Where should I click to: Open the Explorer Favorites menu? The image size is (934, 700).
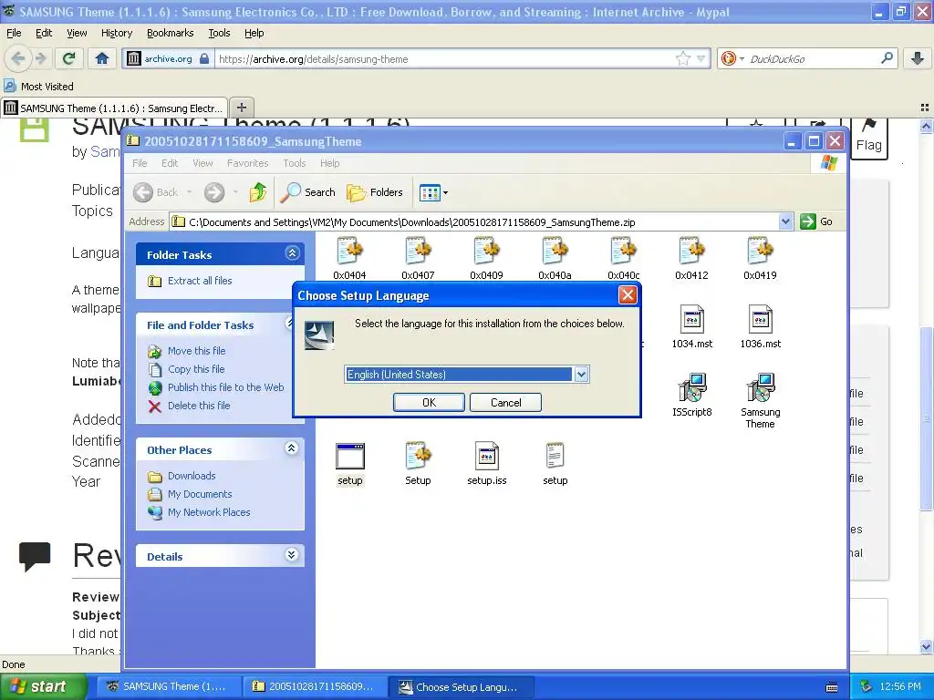247,163
